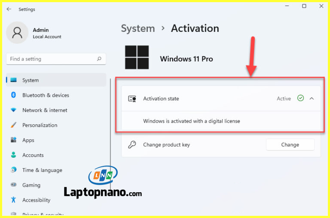This screenshot has width=330, height=218.
Task: Click the search magnifier in Find a setting
Action: 99,59
